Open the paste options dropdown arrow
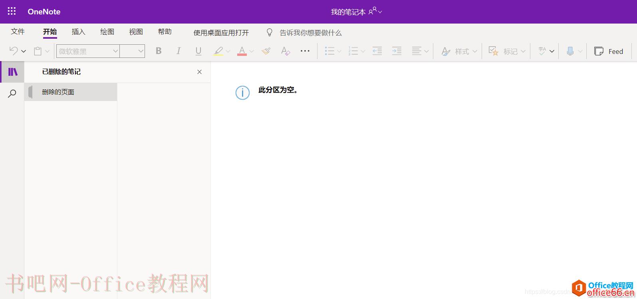This screenshot has height=299, width=637. [x=47, y=51]
